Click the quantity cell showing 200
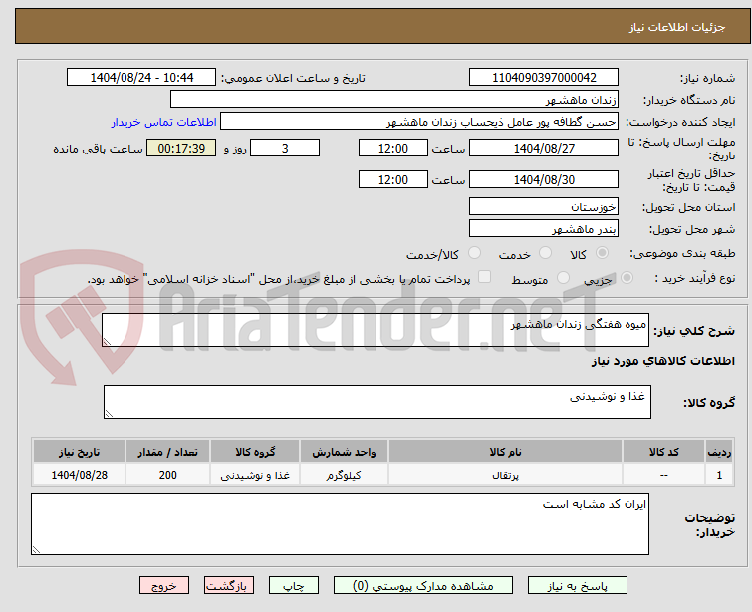752x612 pixels. [168, 475]
